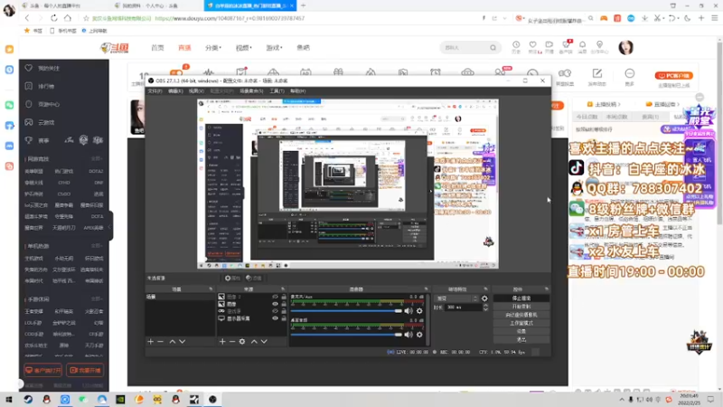723x407 pixels.
Task: Mute the 麦克风/Aux audio channel
Action: click(408, 311)
